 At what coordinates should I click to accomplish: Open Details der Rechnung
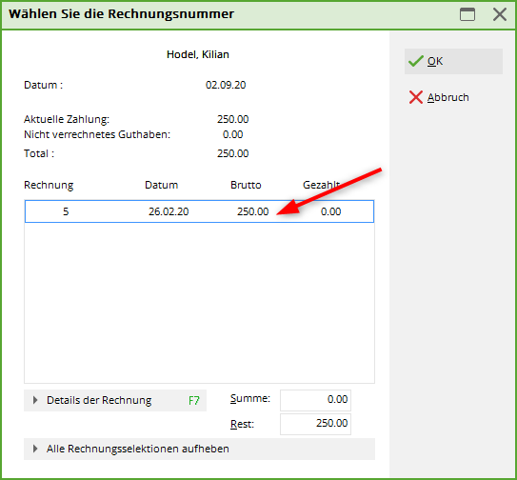[115, 401]
